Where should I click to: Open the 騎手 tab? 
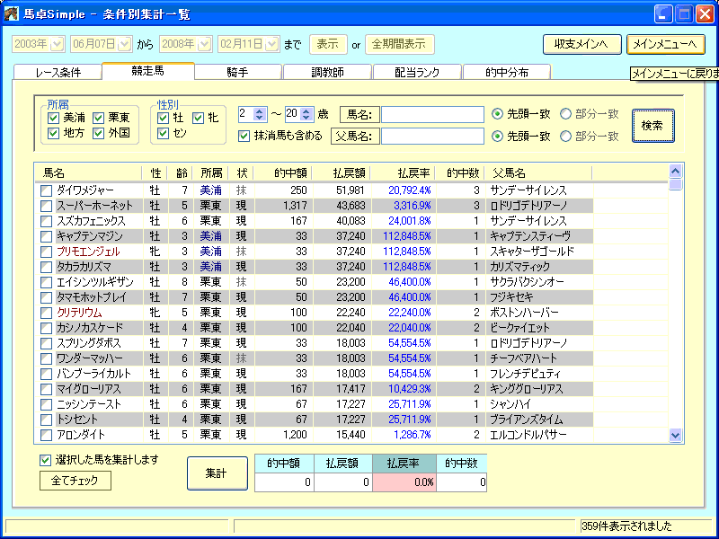coord(238,73)
